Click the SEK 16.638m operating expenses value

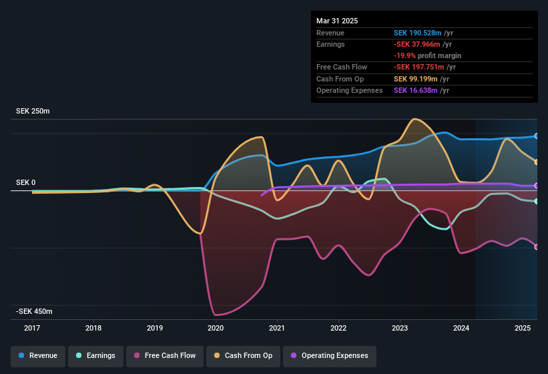(416, 91)
